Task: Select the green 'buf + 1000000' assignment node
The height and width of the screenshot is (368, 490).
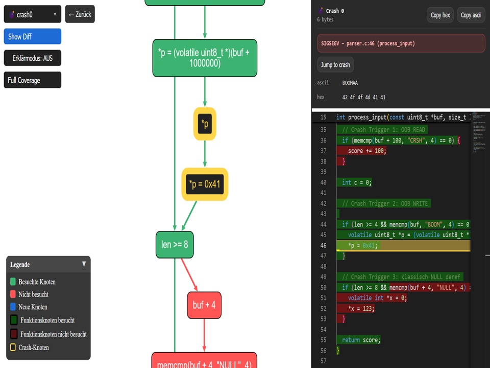Action: point(205,58)
